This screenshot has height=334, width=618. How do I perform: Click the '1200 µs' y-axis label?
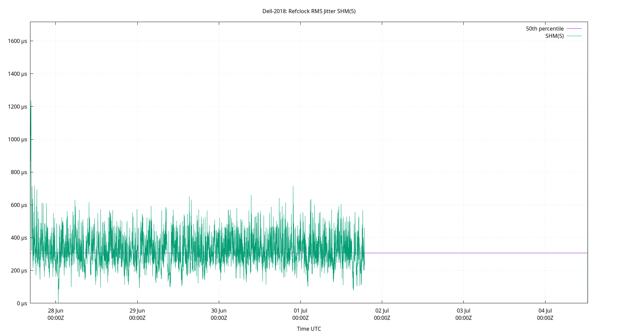coord(17,107)
